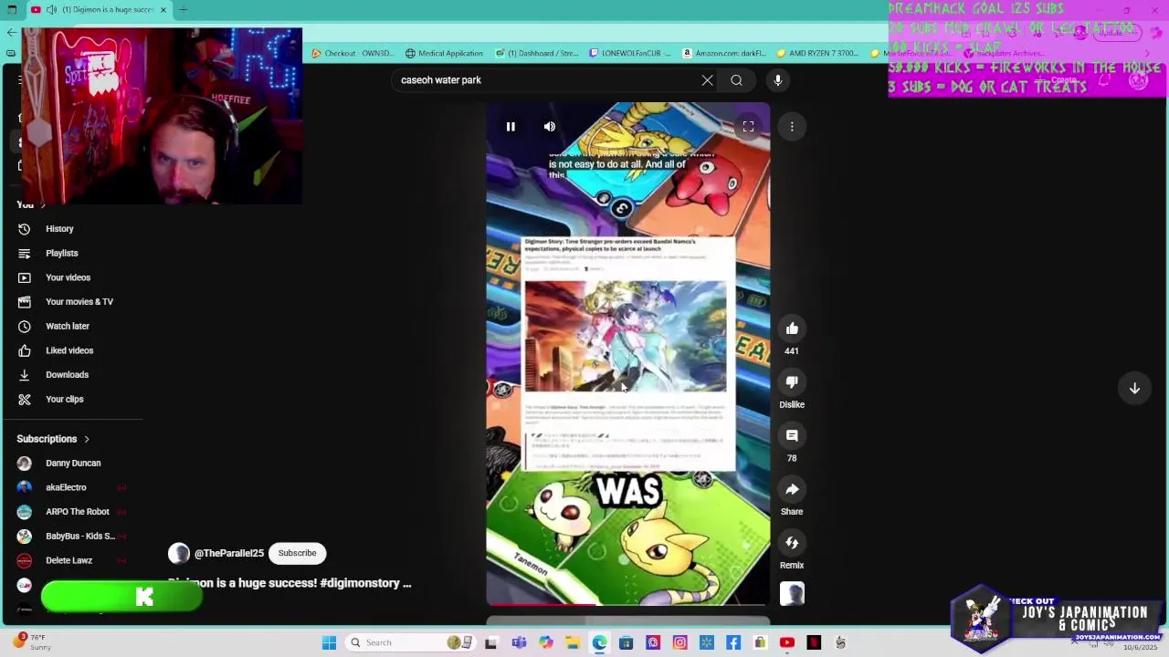The width and height of the screenshot is (1169, 657).
Task: Open 'Amazon.com: darkFl...' bookmark
Action: (723, 54)
